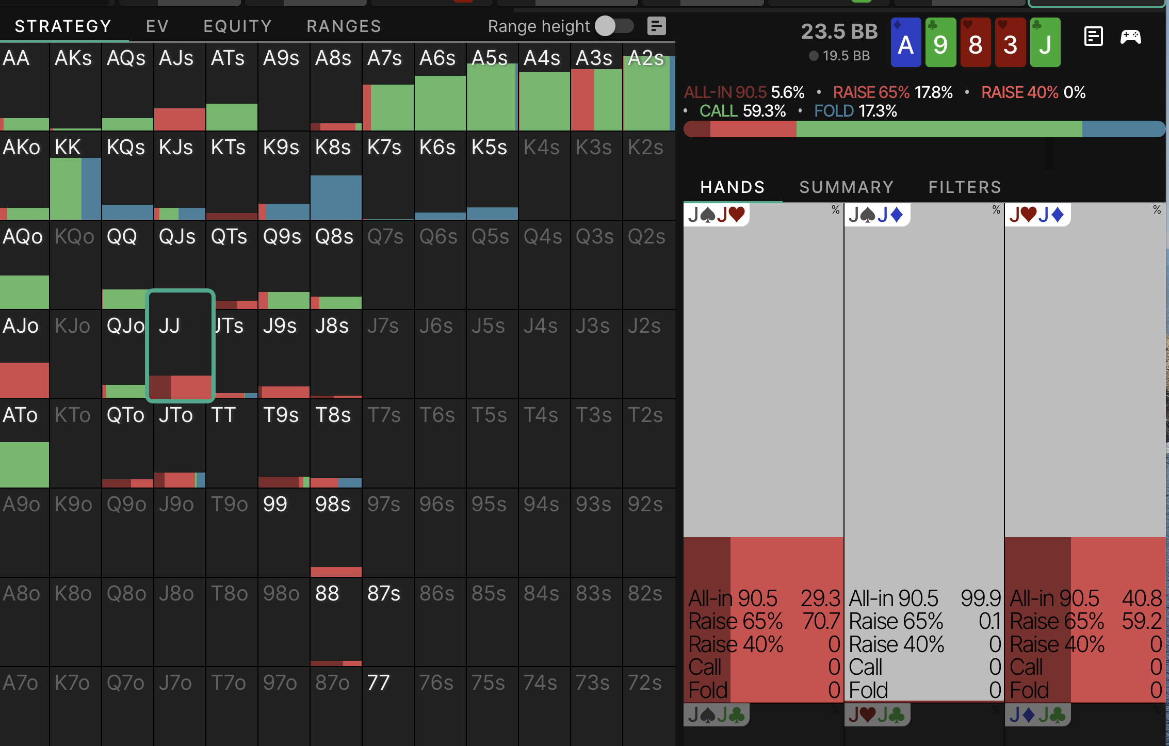
Task: Select the K8s hand cell
Action: (x=336, y=176)
